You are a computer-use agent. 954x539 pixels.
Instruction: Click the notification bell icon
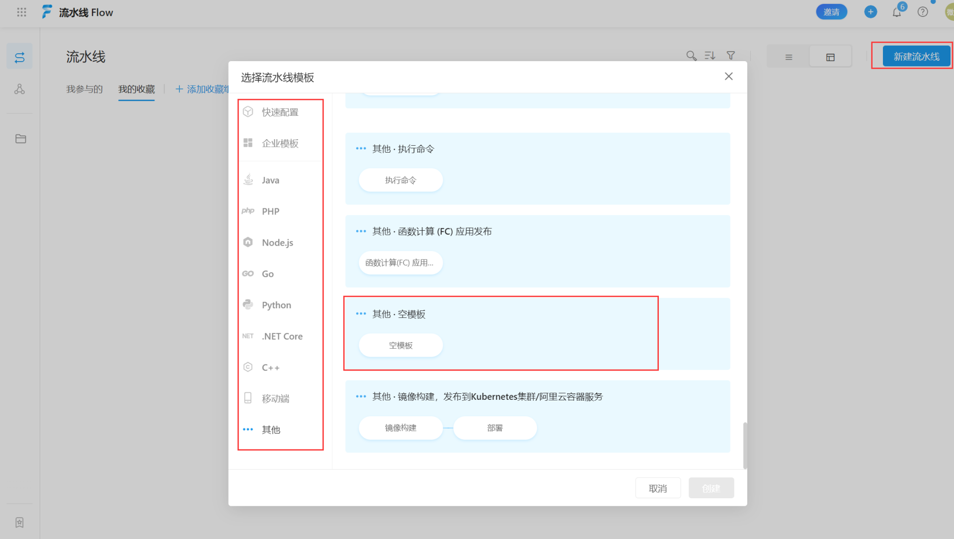pyautogui.click(x=896, y=12)
